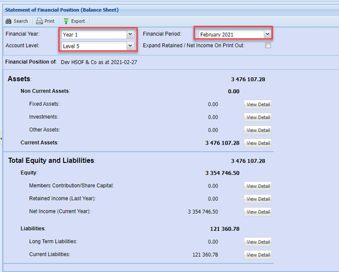
Task: Open the Financial Period dropdown
Action: [267, 34]
